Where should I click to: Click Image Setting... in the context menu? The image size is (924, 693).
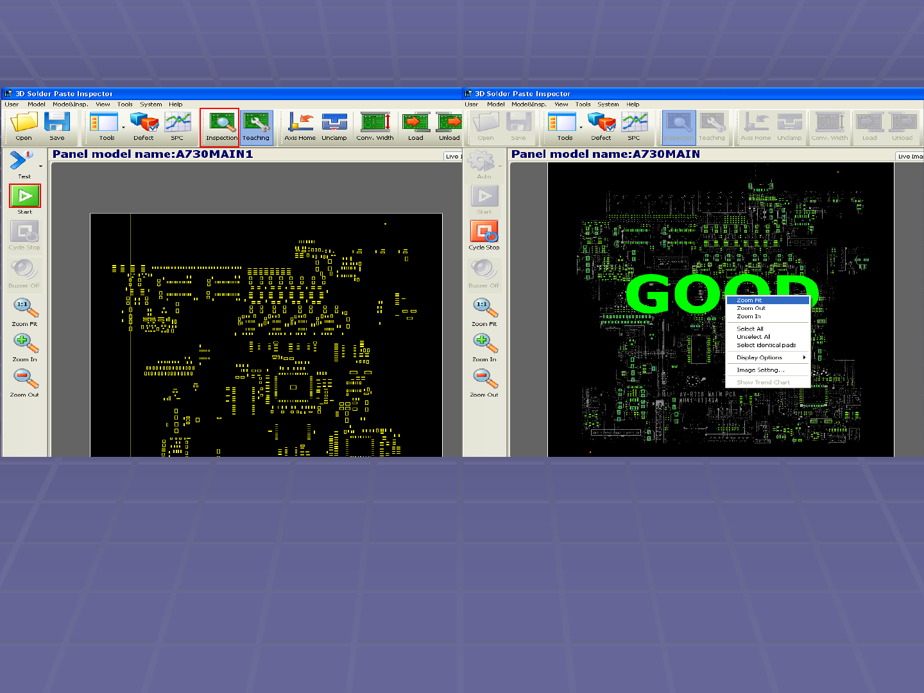[760, 370]
